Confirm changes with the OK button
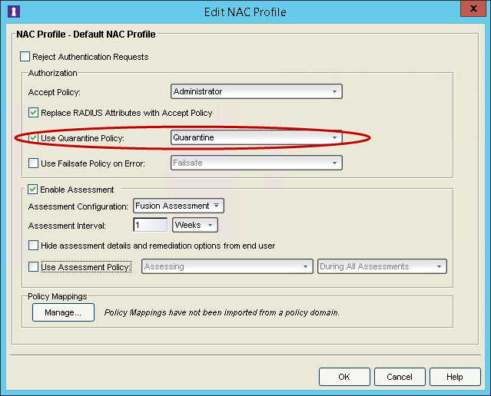491x396 pixels. click(344, 377)
